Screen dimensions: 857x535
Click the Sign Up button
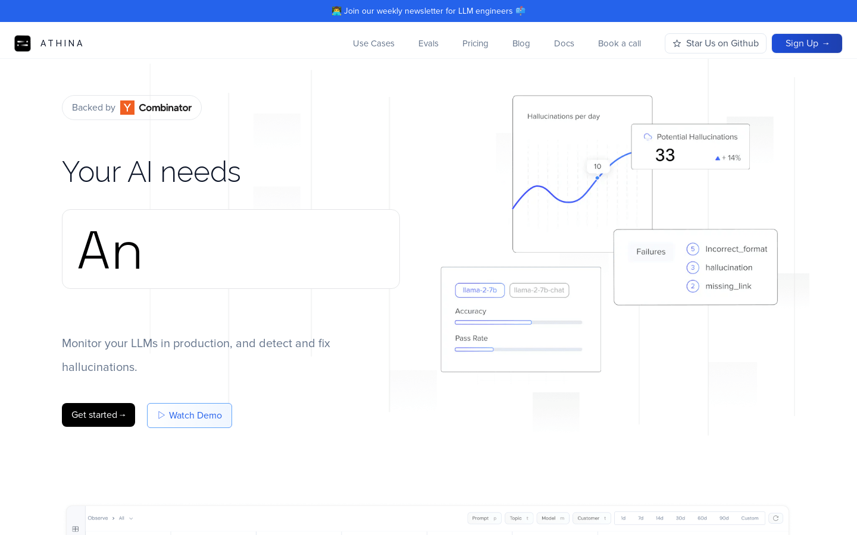click(807, 43)
